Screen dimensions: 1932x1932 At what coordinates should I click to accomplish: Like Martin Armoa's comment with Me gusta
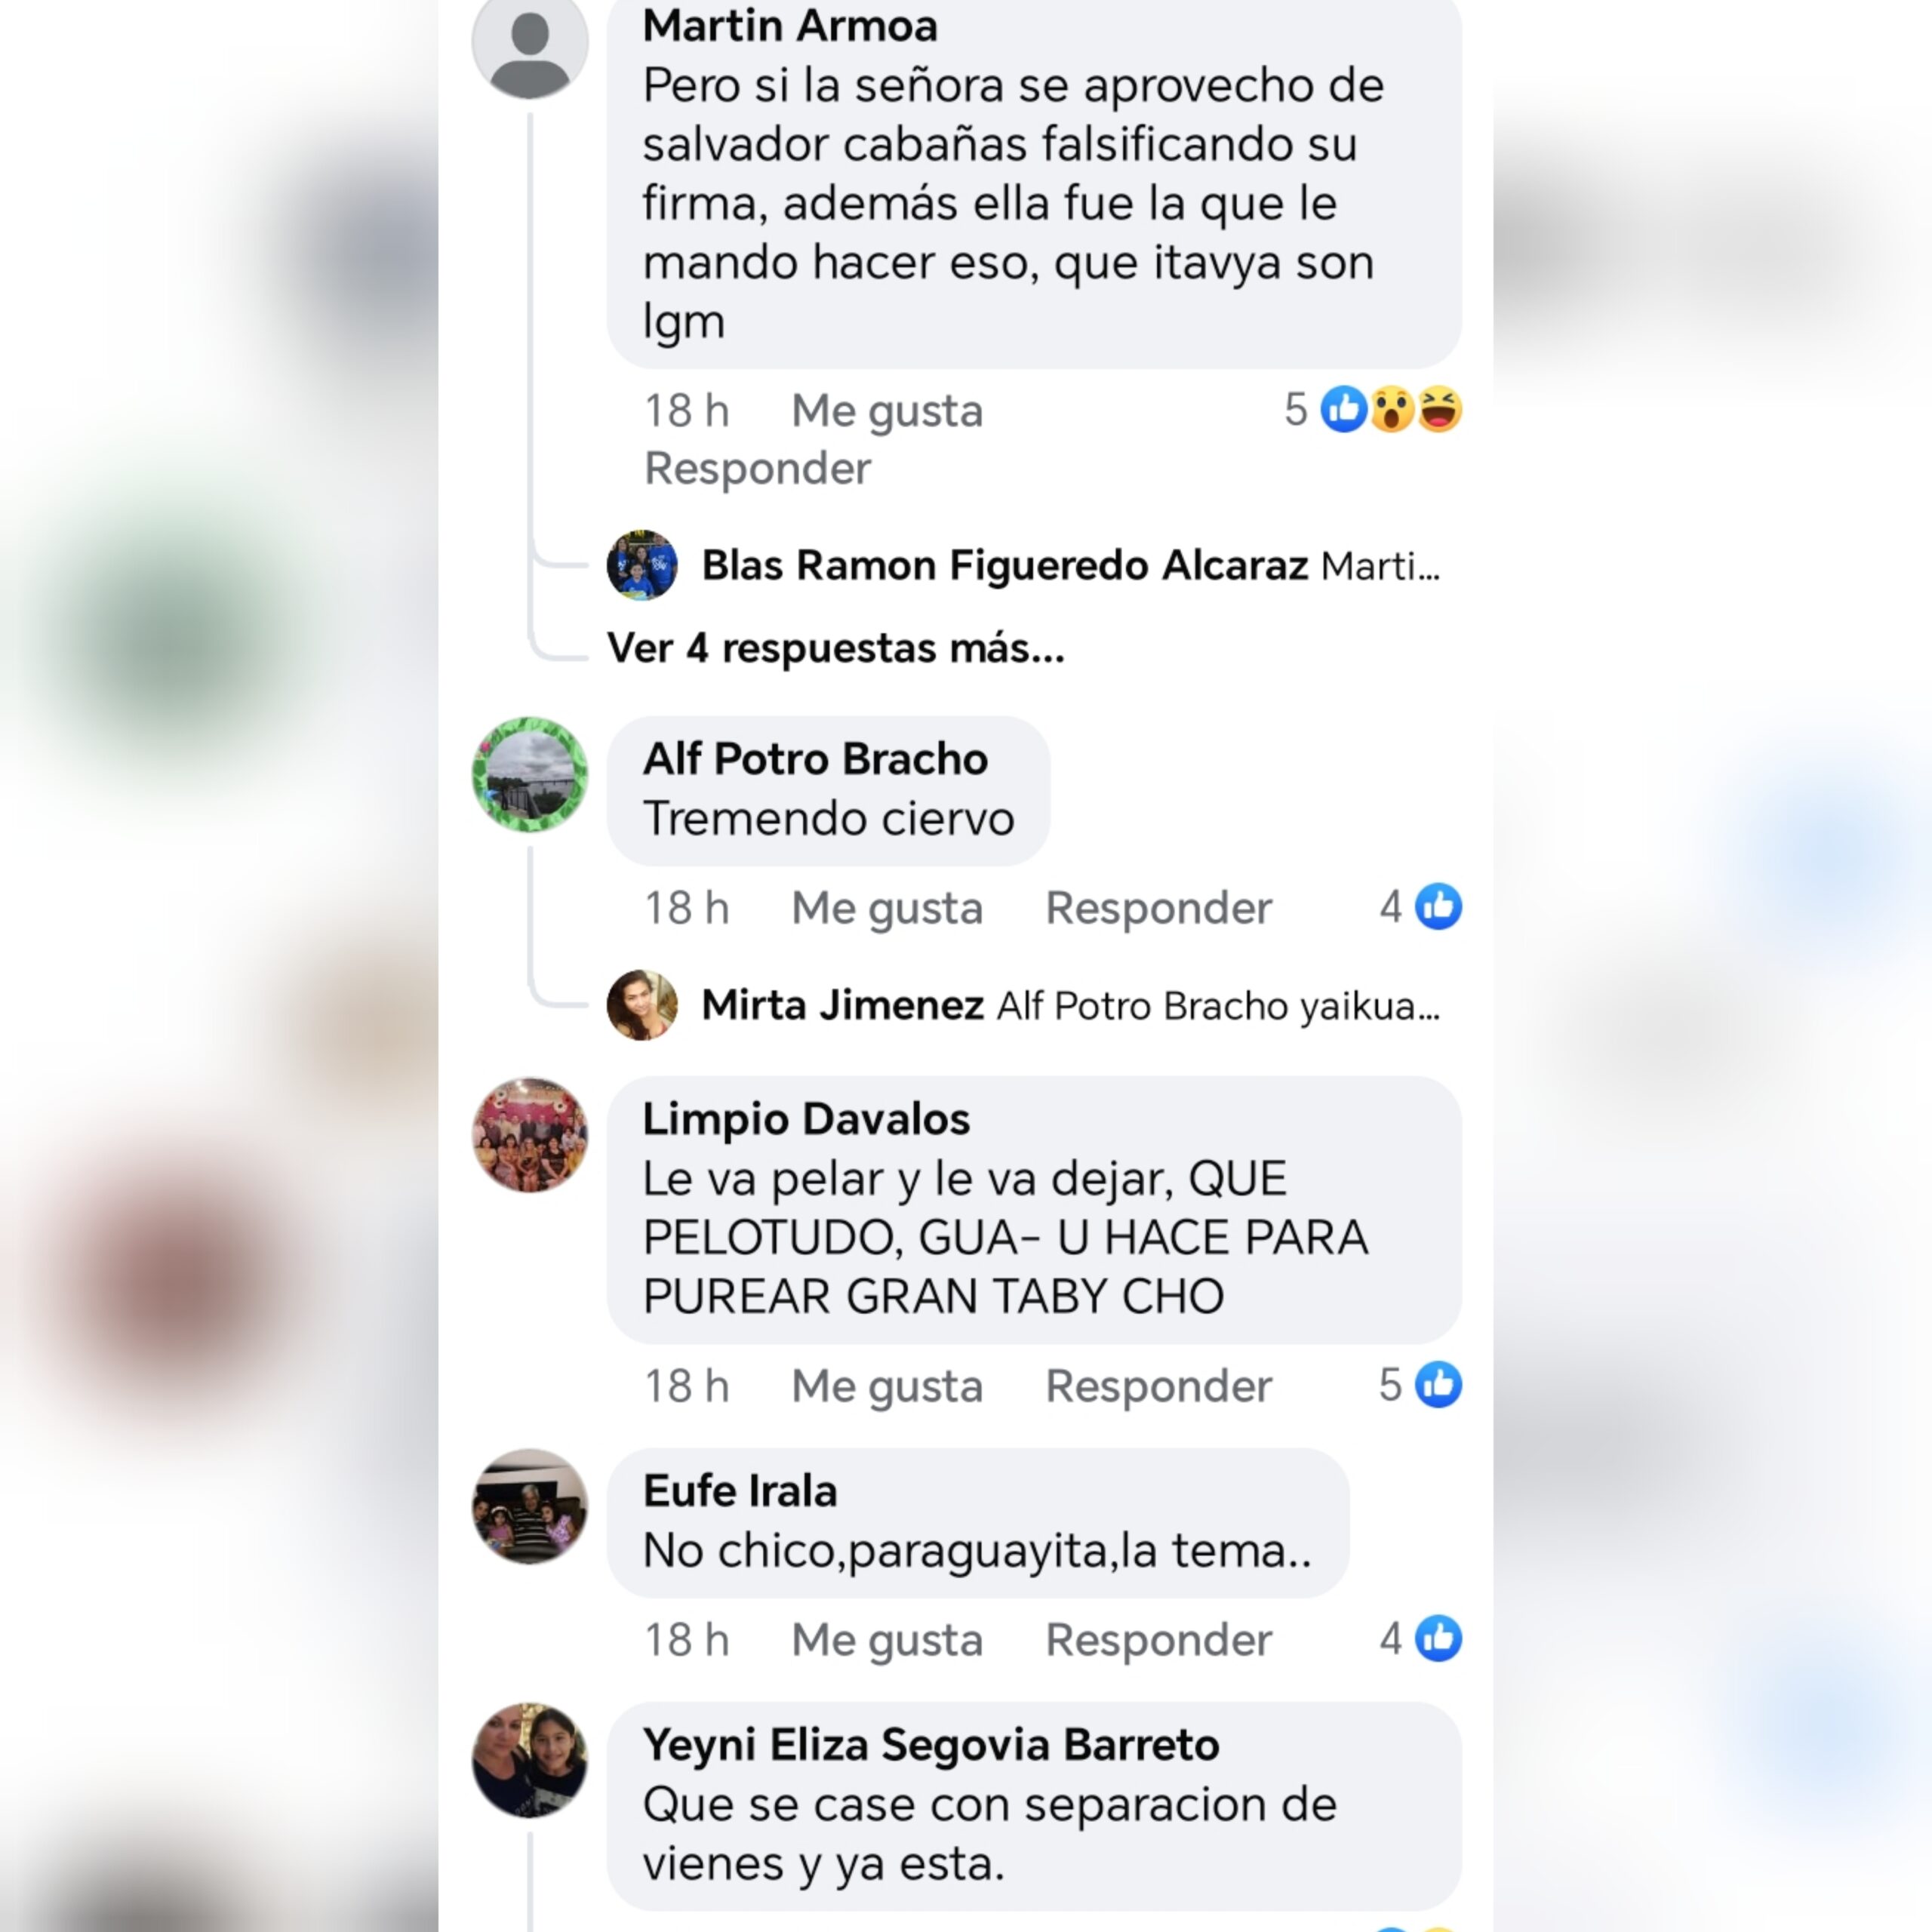tap(887, 411)
